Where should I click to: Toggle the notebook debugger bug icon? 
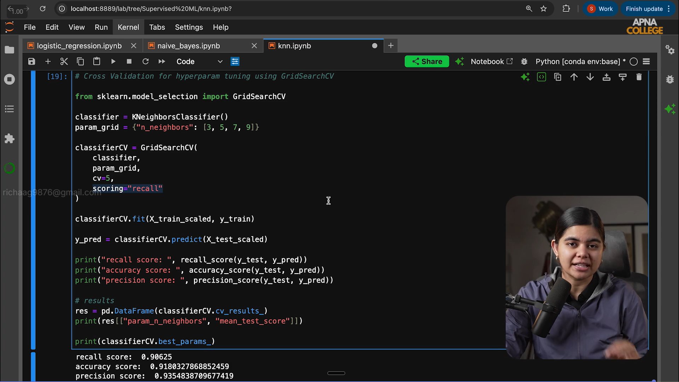point(524,62)
